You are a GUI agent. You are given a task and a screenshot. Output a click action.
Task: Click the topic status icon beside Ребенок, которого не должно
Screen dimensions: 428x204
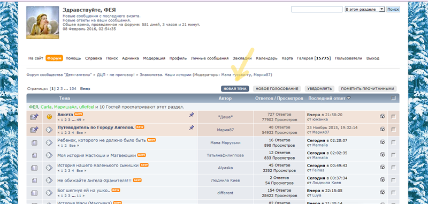pyautogui.click(x=34, y=142)
